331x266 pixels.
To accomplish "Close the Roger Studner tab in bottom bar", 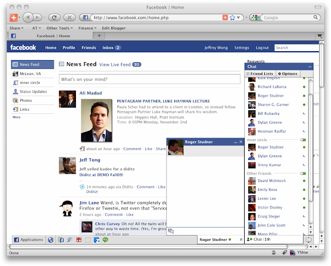I will click(x=241, y=240).
